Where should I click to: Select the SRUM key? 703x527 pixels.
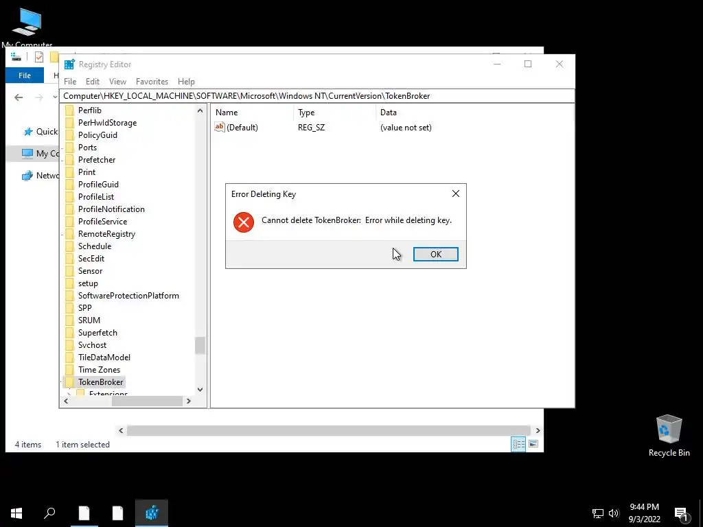89,320
